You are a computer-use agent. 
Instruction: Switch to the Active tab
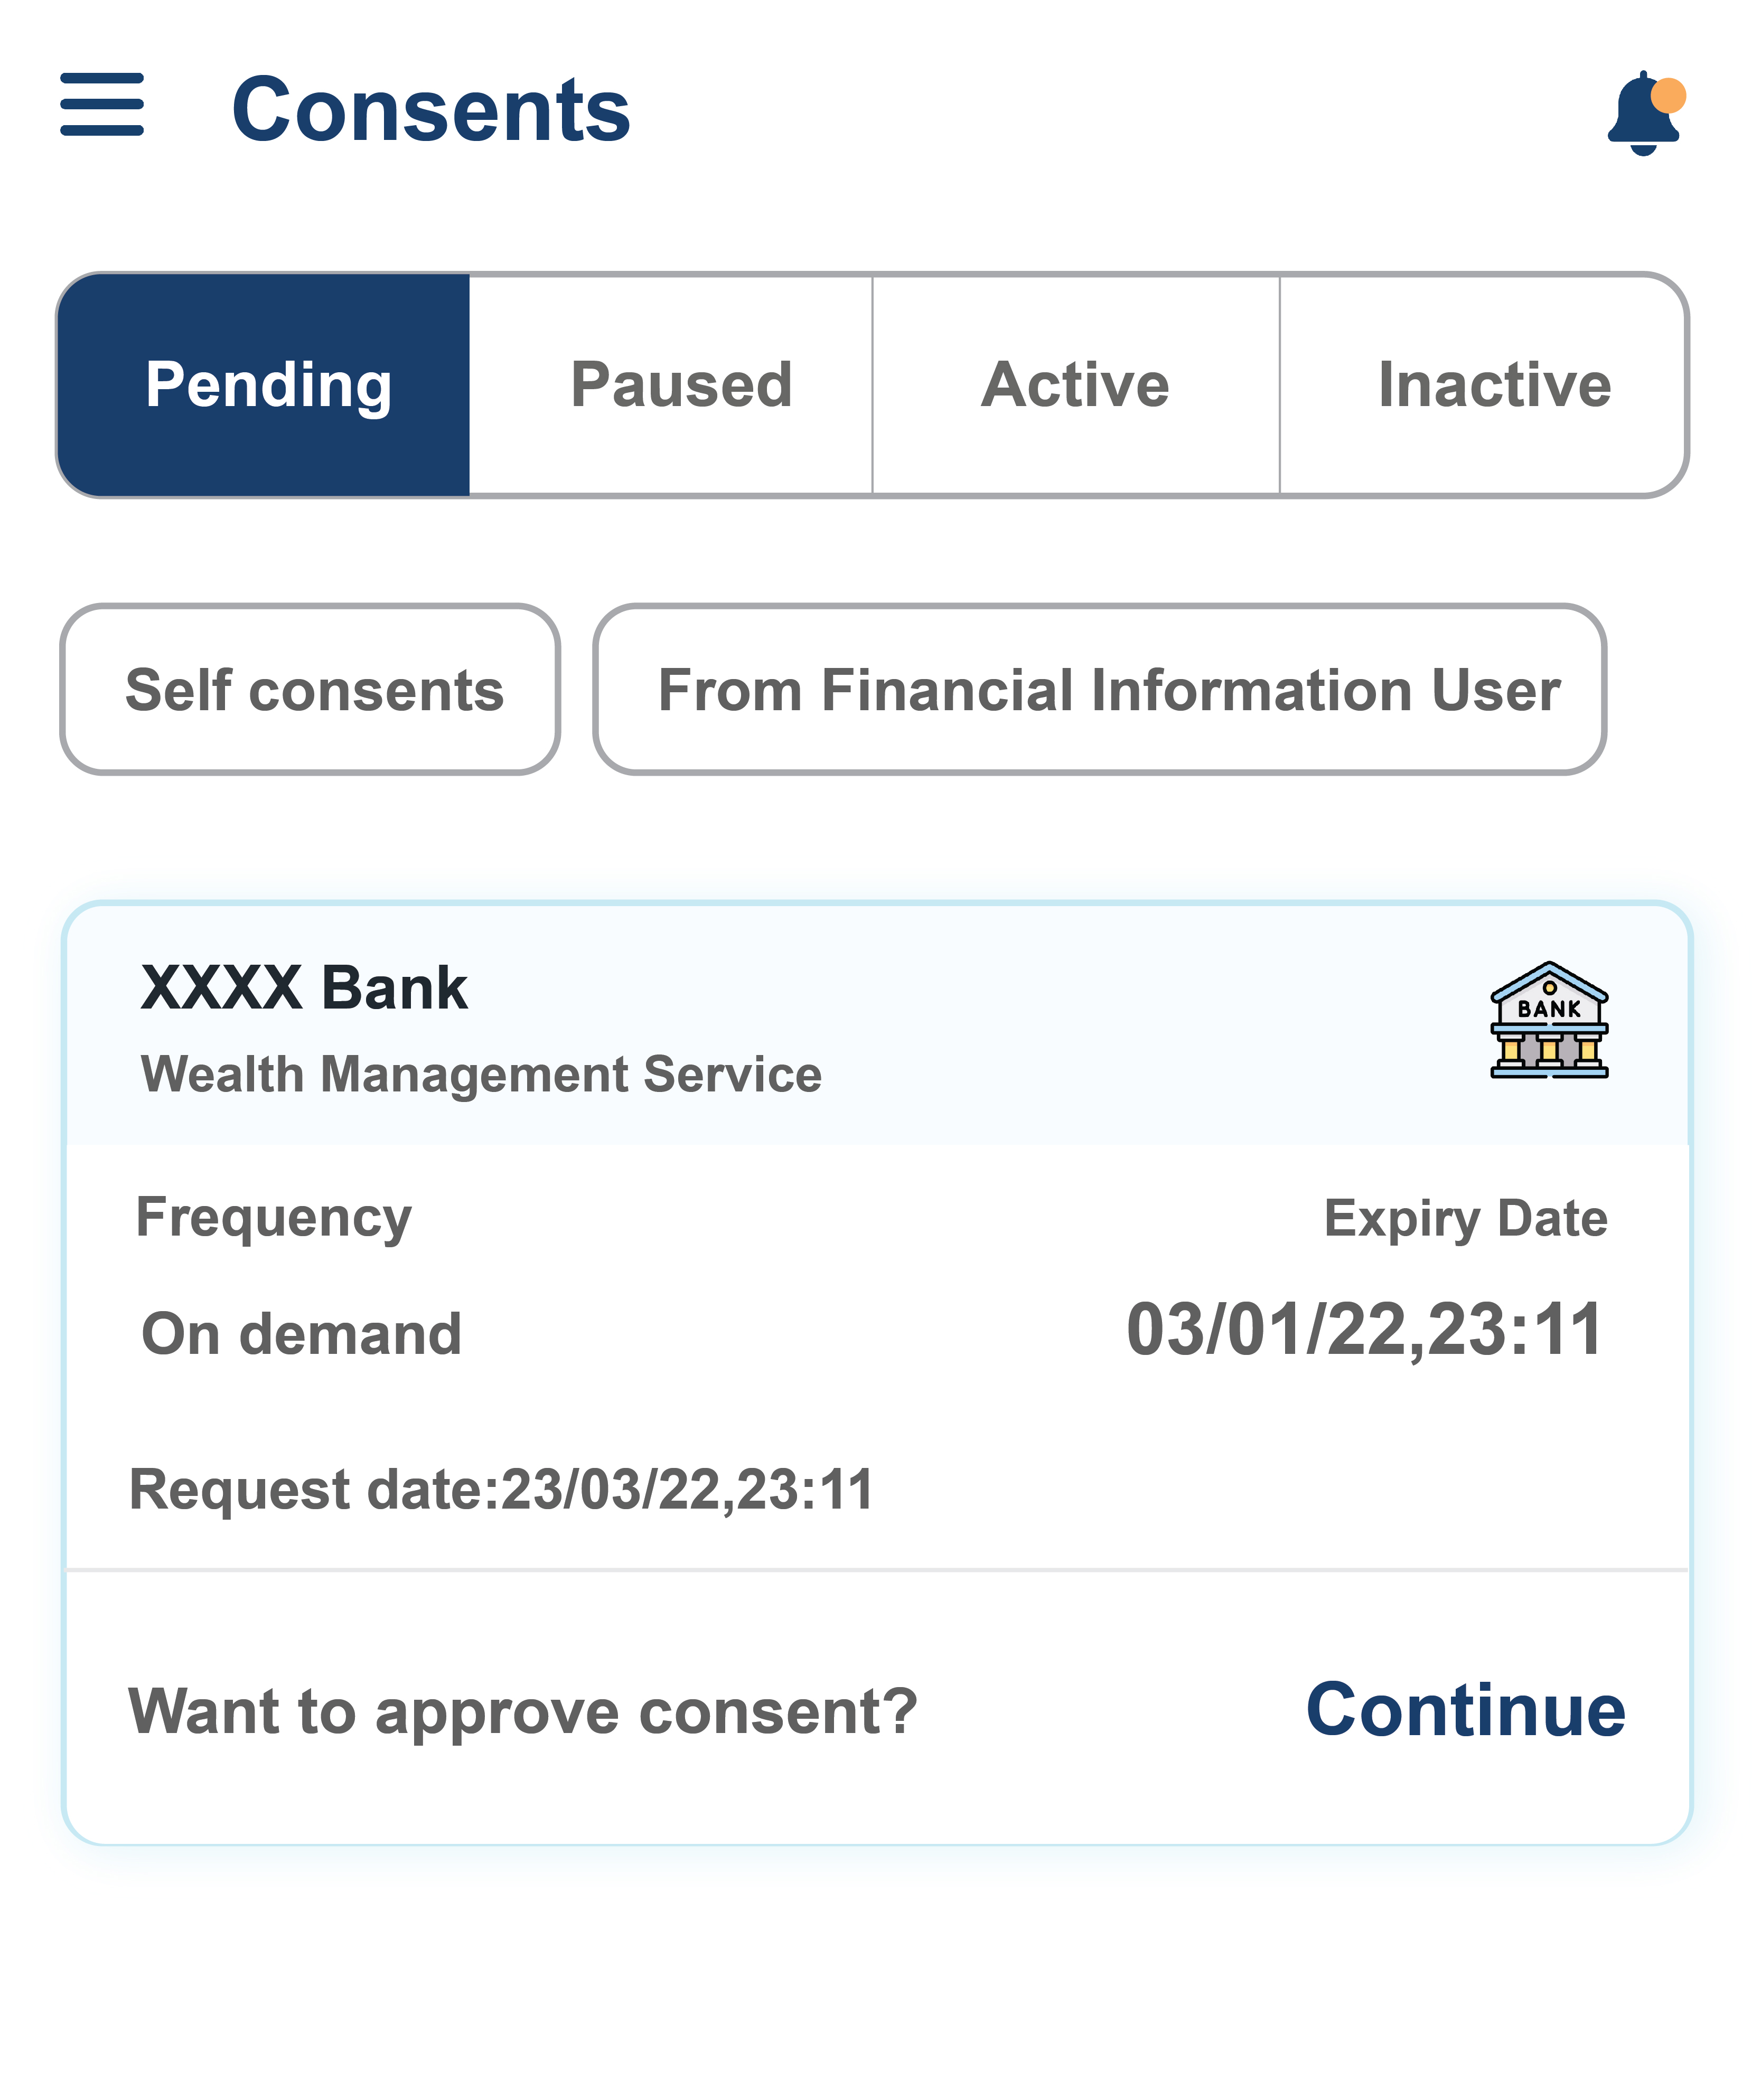[x=1075, y=385]
